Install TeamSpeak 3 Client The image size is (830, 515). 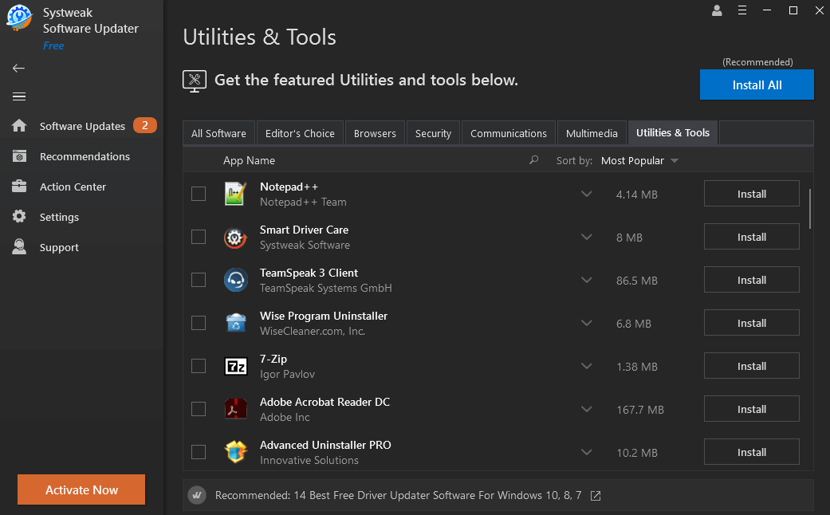pos(751,280)
